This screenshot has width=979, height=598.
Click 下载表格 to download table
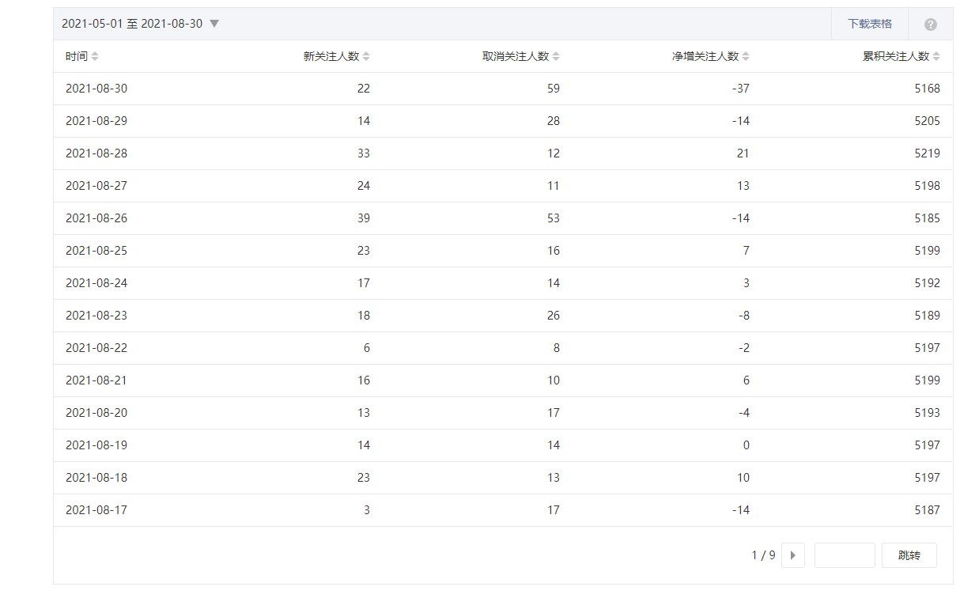coord(870,24)
